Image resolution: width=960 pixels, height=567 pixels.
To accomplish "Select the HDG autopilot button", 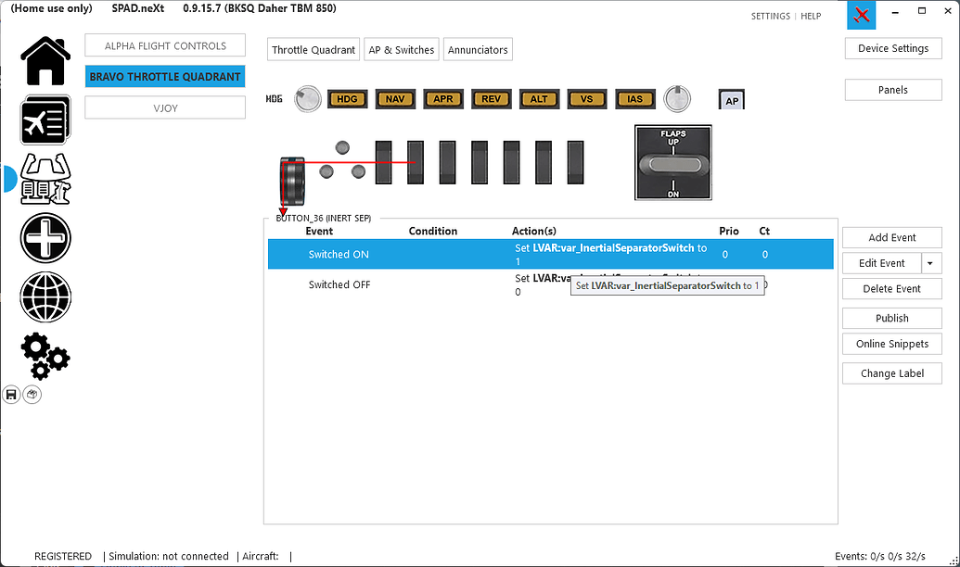I will [347, 99].
